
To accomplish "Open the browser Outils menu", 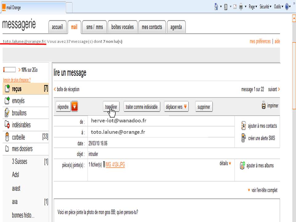I will click(279, 7).
